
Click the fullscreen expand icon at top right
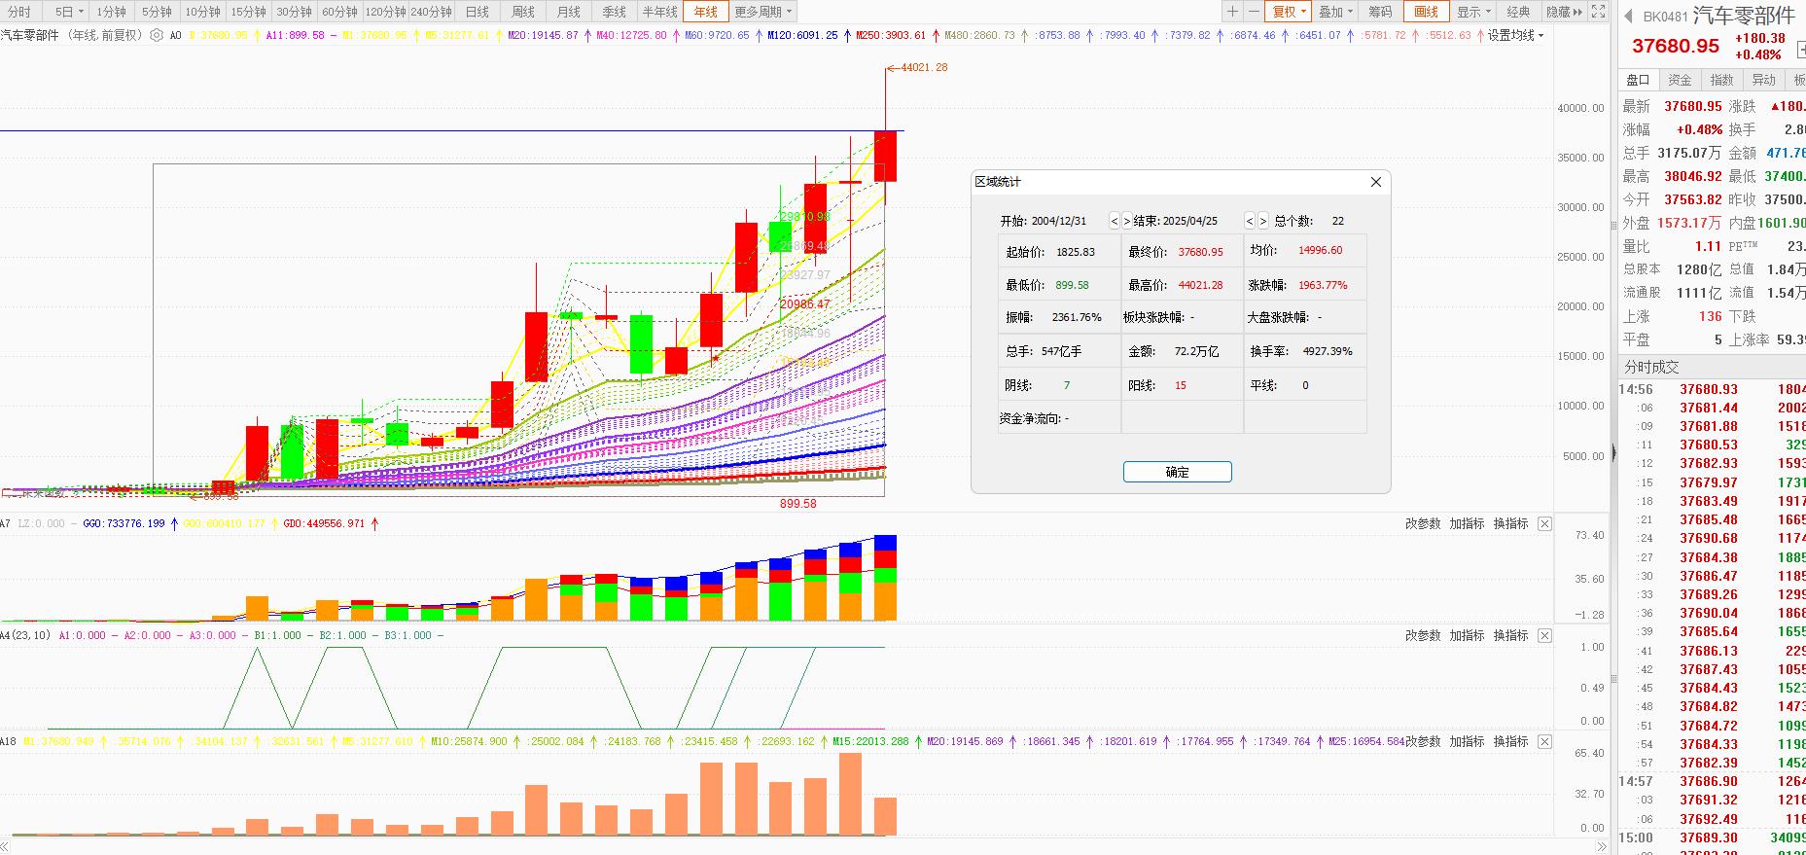click(x=1600, y=12)
